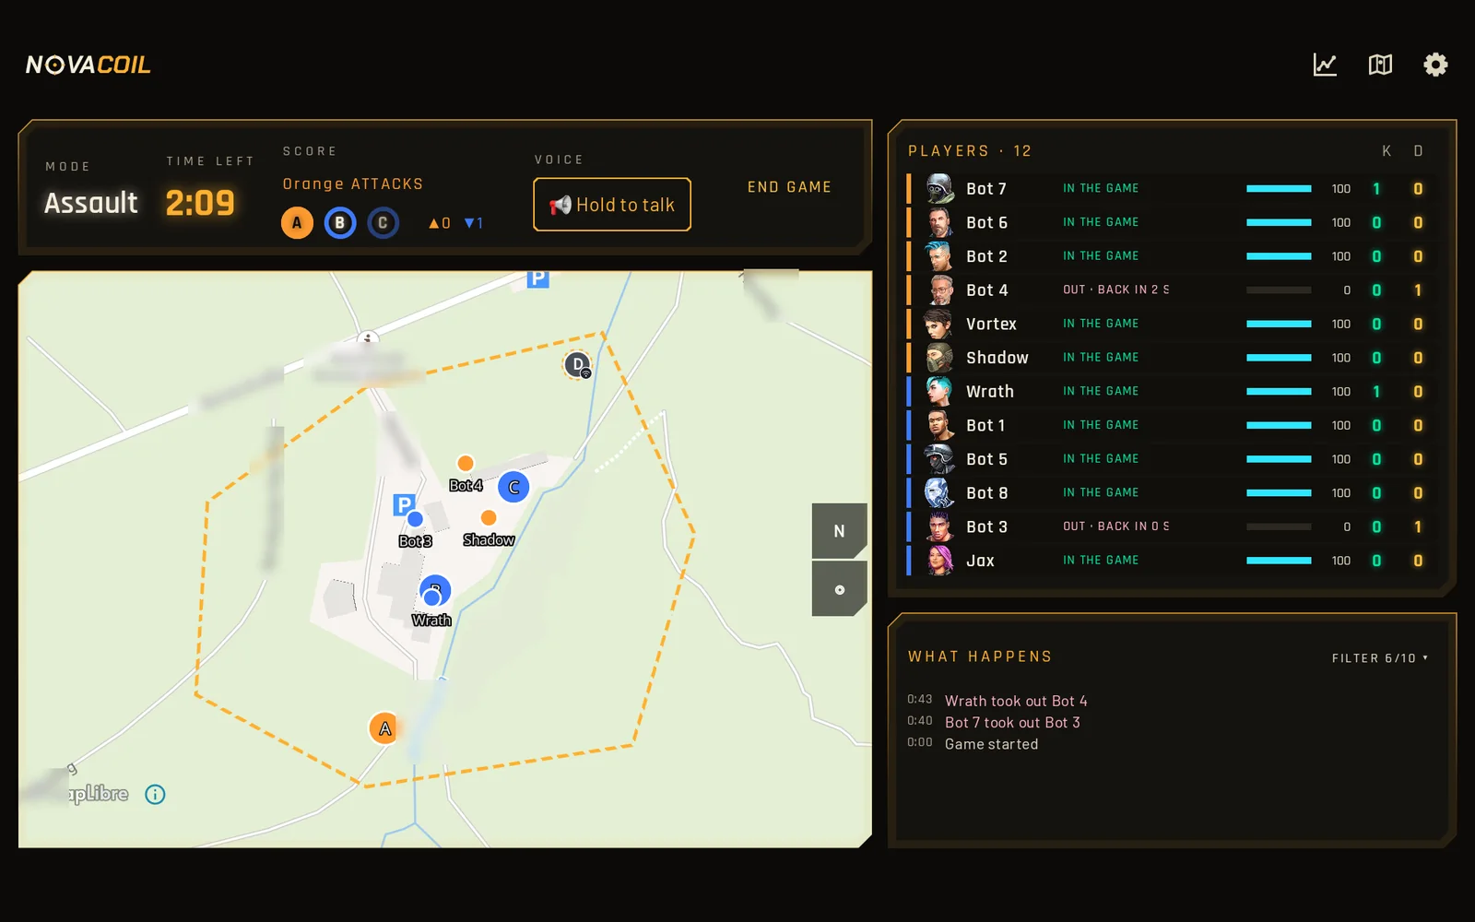Click the END GAME button

(789, 187)
